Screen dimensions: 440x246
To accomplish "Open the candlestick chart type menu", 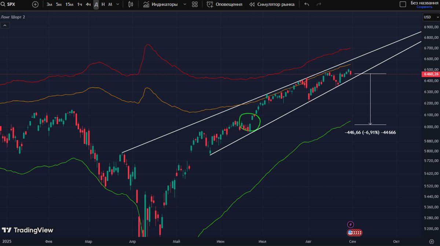I will pos(131,4).
